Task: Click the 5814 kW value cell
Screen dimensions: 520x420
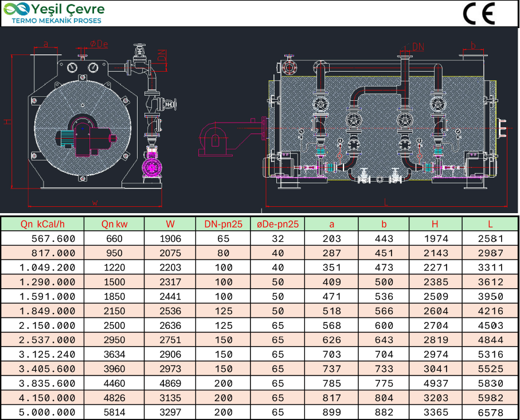Action: click(114, 412)
